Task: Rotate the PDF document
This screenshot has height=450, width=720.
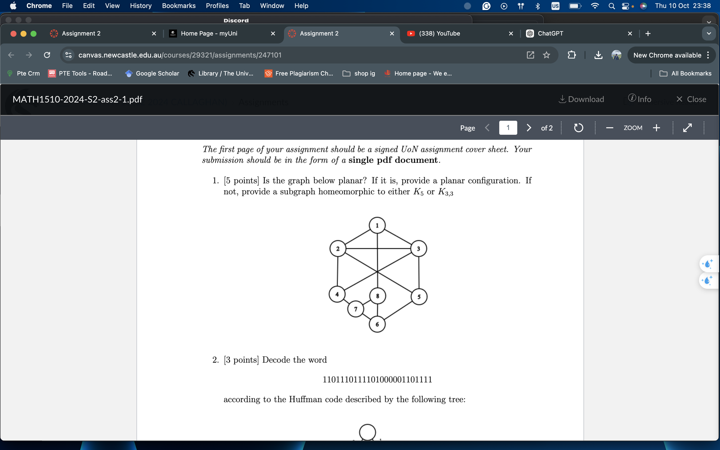Action: [578, 128]
